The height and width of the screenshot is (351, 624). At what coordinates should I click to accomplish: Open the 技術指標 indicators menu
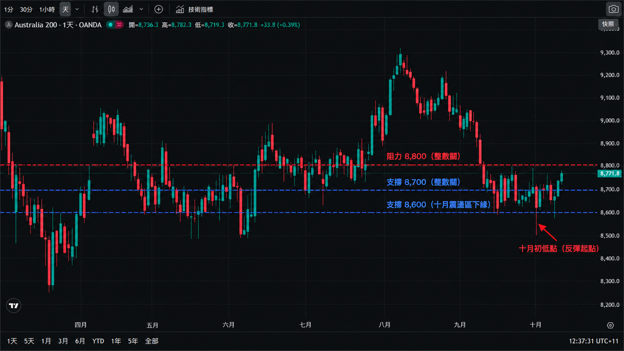[x=200, y=9]
